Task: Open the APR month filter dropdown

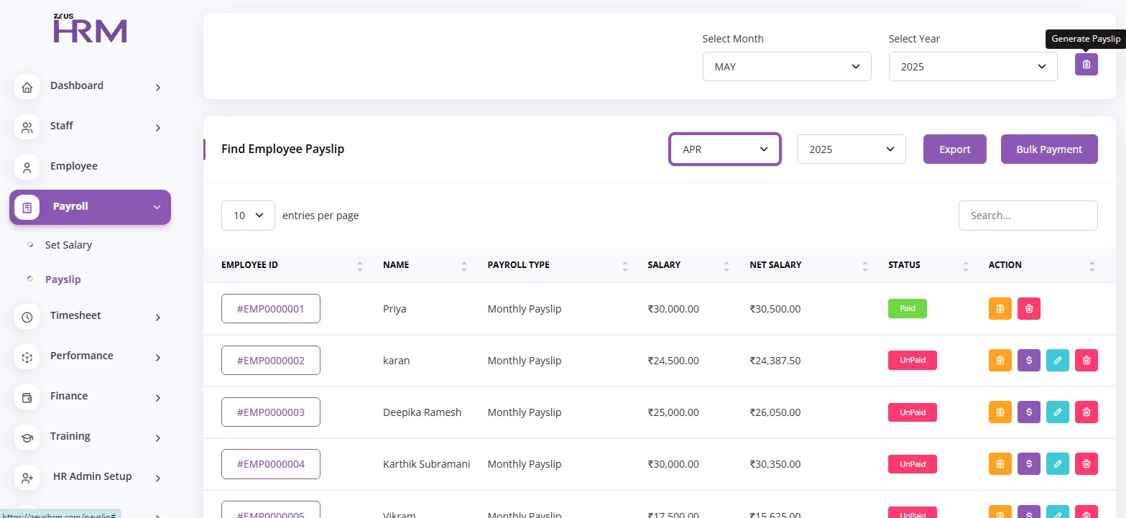Action: [x=724, y=149]
